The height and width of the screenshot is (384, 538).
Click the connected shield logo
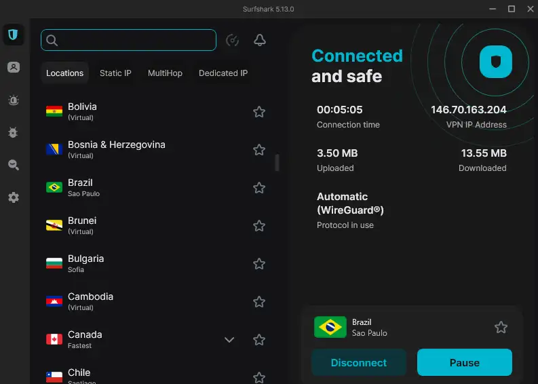pos(496,62)
